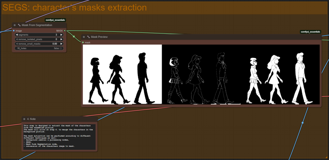
Task: Click the remove_isolated_pixels value field
Action: [39, 39]
